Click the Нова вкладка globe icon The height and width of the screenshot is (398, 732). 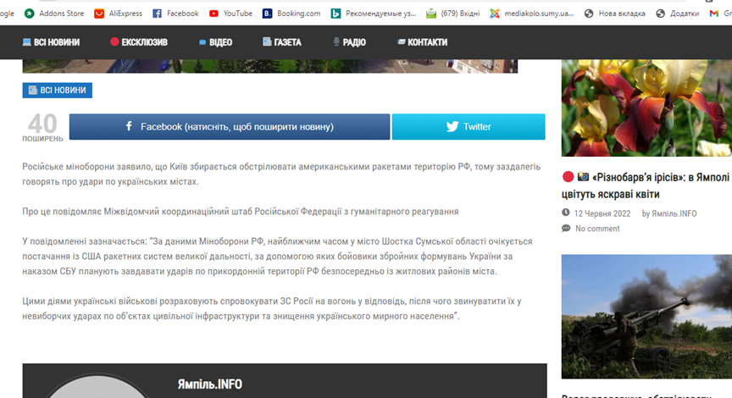click(589, 14)
